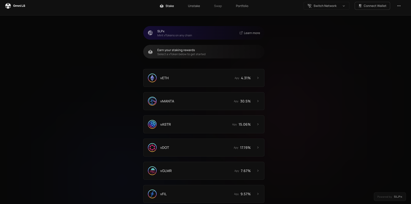Image resolution: width=411 pixels, height=204 pixels.
Task: Click the vDOT Polkadot token icon
Action: pyautogui.click(x=152, y=148)
